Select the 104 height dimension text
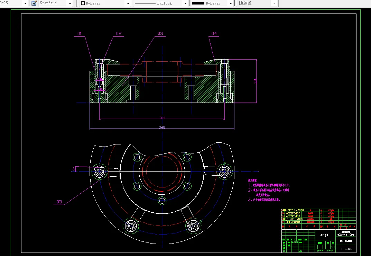 click(255, 81)
